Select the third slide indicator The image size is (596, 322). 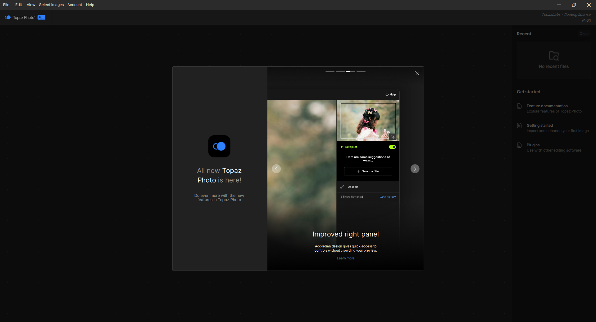point(351,72)
